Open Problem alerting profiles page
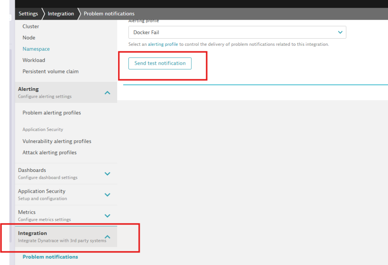Screen dimensions: 388x265 pyautogui.click(x=52, y=113)
